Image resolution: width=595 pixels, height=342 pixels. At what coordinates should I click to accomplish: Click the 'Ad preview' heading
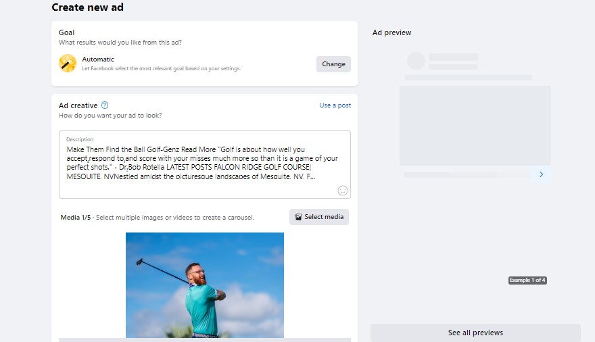391,32
